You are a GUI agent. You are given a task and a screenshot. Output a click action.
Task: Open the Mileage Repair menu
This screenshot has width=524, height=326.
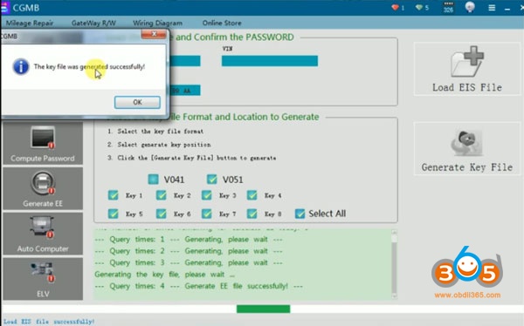(30, 23)
